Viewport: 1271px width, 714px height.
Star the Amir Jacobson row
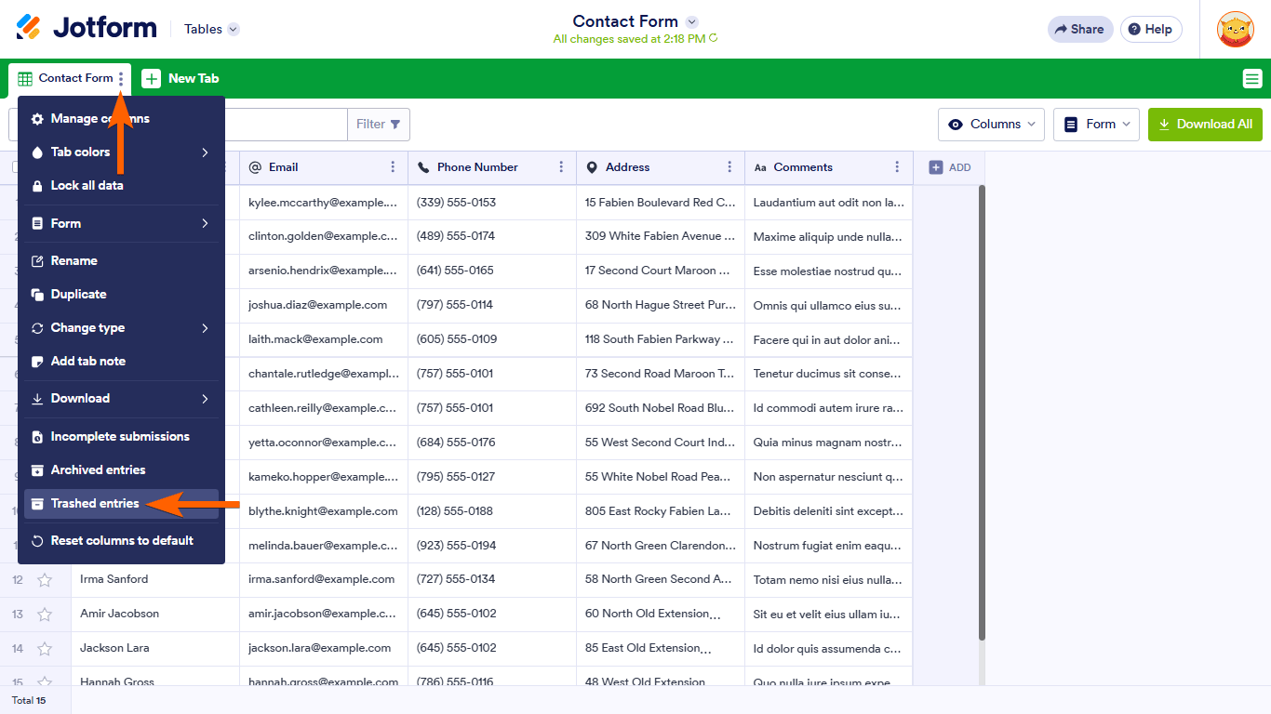(x=45, y=615)
